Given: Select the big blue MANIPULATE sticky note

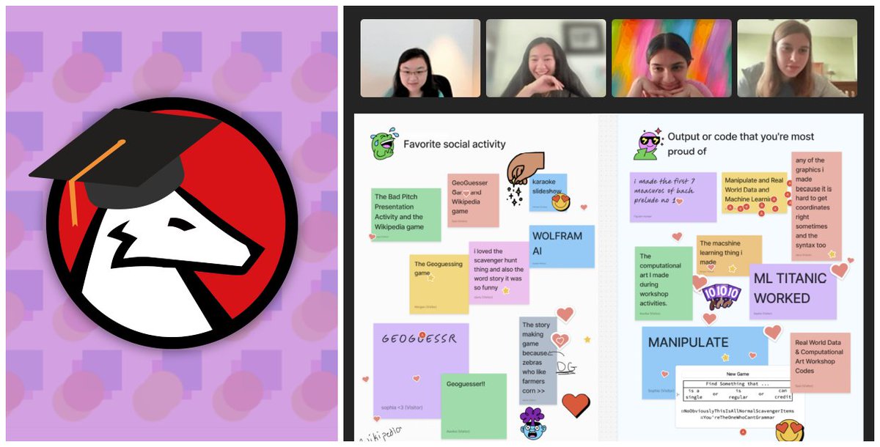Looking at the screenshot, I should 705,363.
